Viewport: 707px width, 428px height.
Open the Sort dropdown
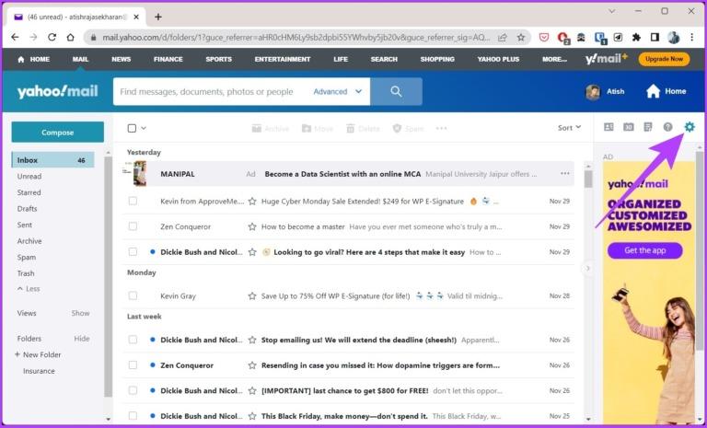tap(569, 128)
